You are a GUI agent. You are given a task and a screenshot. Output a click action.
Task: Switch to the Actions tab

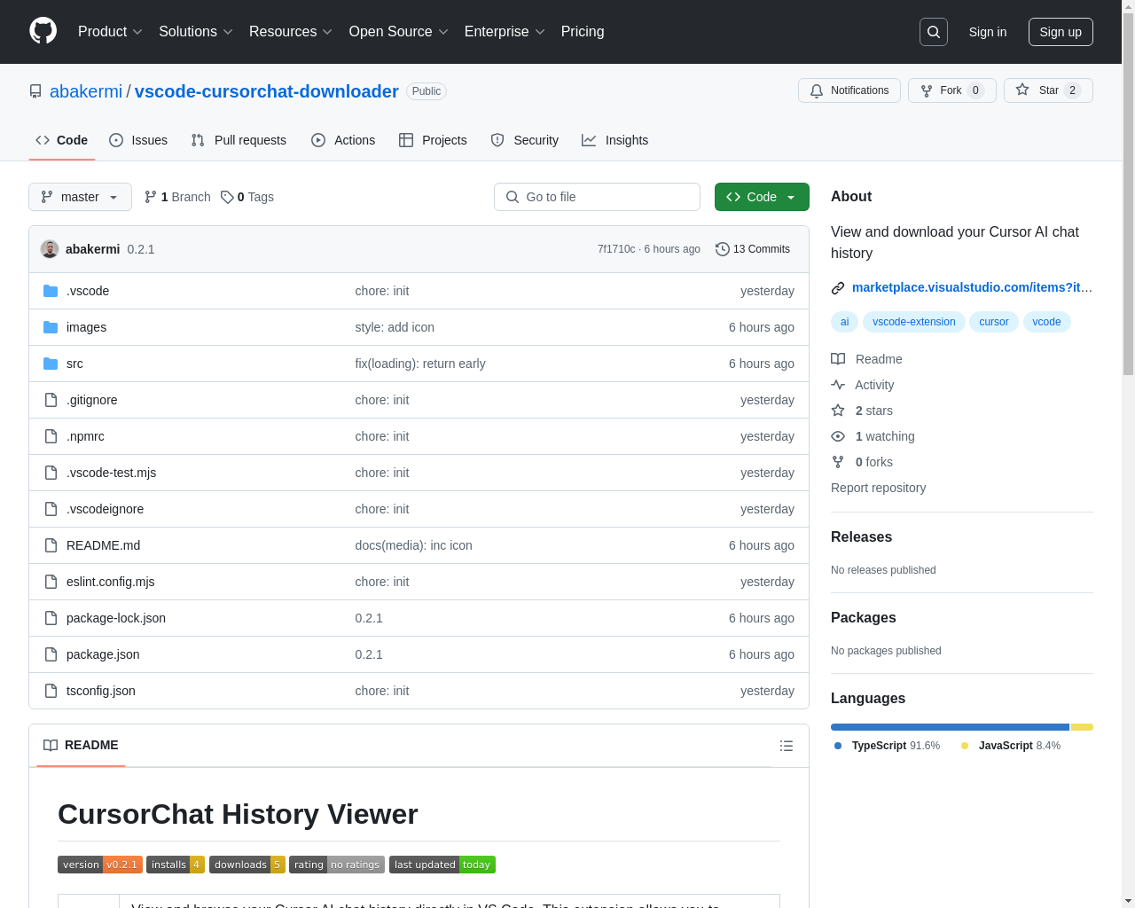pos(343,140)
